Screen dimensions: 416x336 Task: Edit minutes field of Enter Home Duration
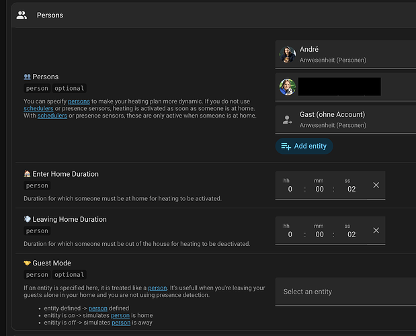pos(319,189)
